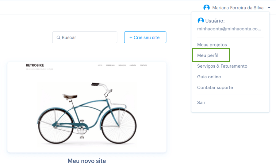The width and height of the screenshot is (276, 165).
Task: Select Meu perfil menu entry
Action: (208, 55)
